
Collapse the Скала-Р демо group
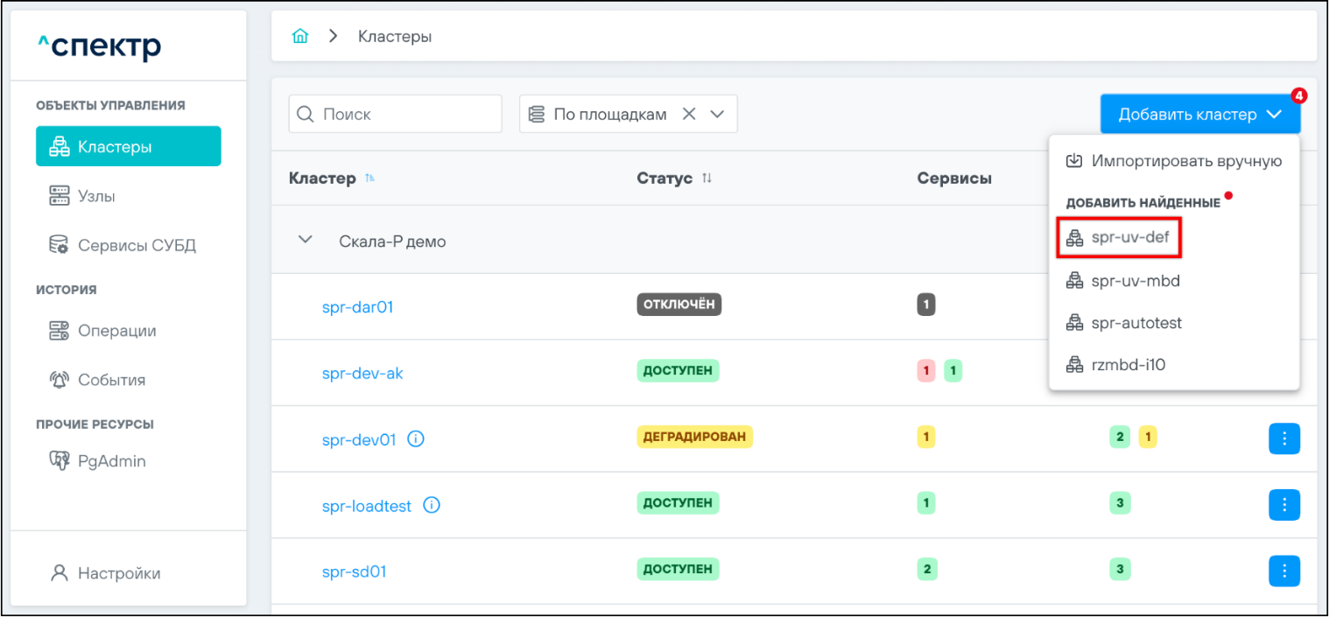[x=306, y=240]
